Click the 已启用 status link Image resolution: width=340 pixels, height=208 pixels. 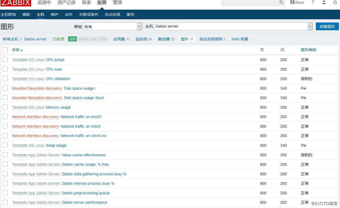coord(59,39)
